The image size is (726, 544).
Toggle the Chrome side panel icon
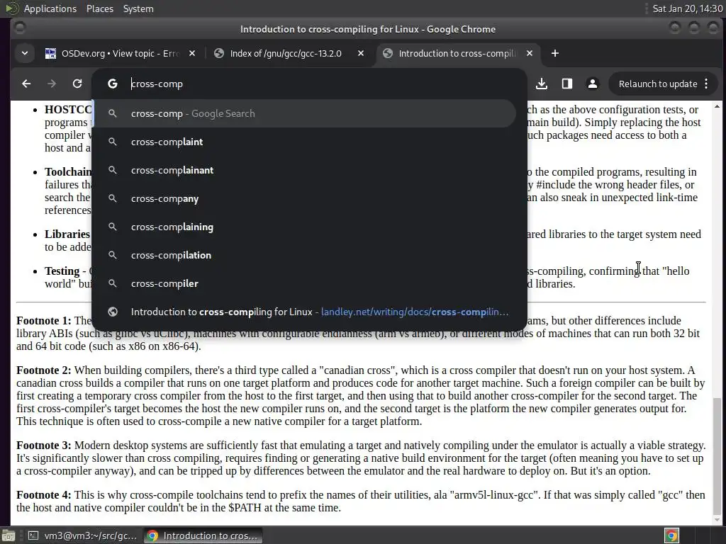pos(567,84)
